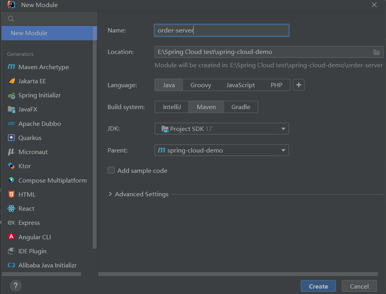
Task: Choose Maven build system
Action: [206, 107]
